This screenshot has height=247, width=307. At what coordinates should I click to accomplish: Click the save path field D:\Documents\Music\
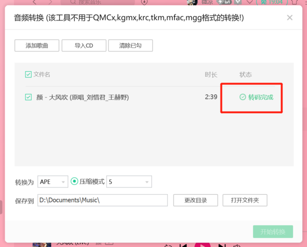click(102, 200)
